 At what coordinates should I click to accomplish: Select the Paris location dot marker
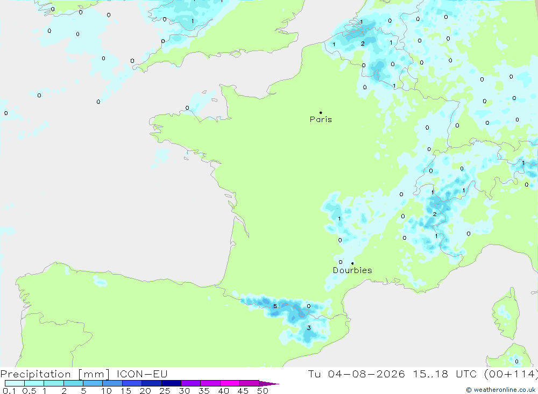tap(321, 112)
